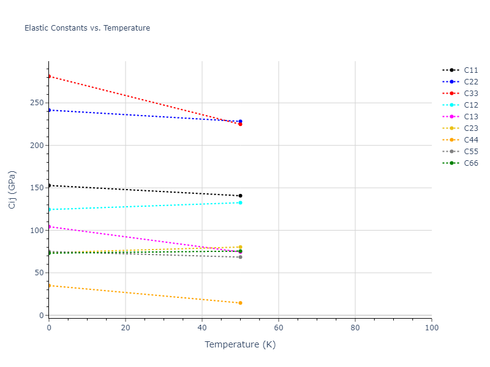Click the 100 tick label on x-axis
The height and width of the screenshot is (367, 490).
[431, 328]
